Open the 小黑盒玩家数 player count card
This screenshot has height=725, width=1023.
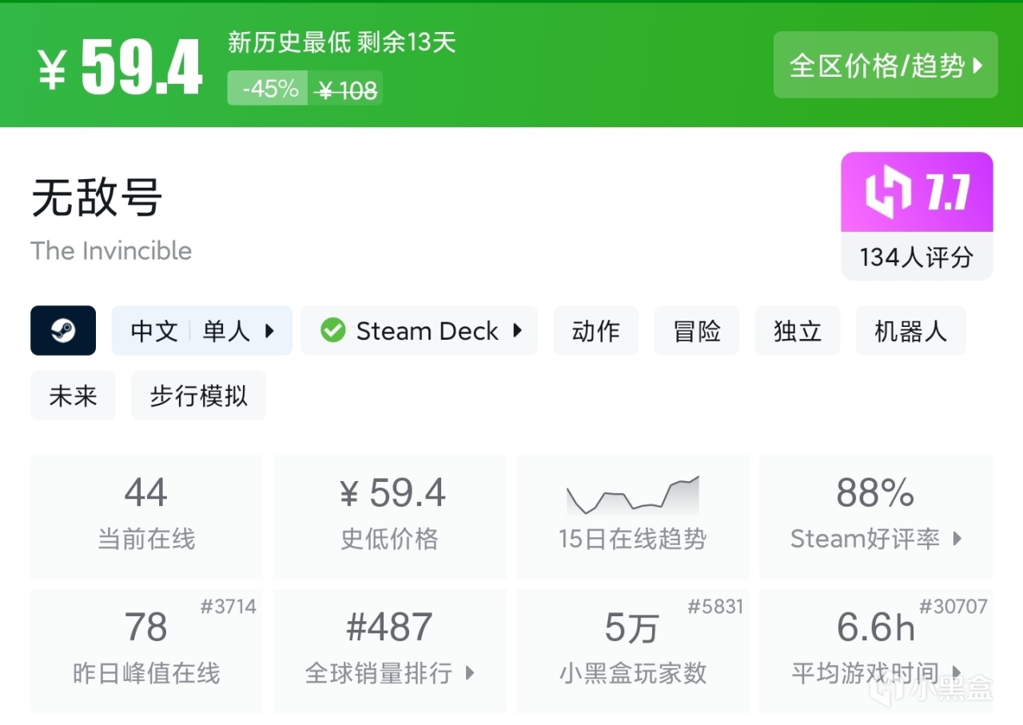pos(632,651)
